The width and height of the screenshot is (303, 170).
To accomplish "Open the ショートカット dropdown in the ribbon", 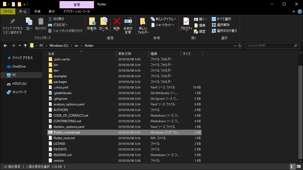I will pyautogui.click(x=162, y=25).
